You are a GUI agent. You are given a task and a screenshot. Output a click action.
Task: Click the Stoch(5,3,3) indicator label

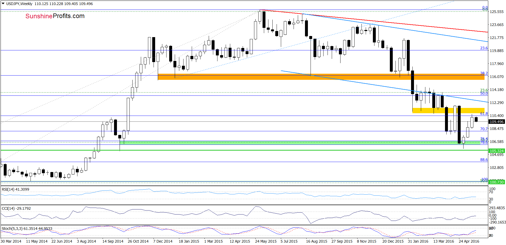coord(27,228)
